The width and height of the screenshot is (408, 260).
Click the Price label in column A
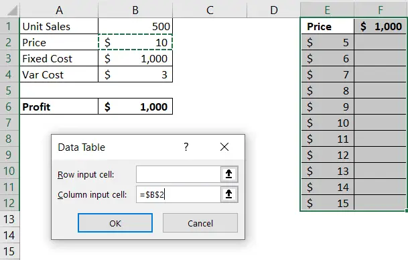click(x=59, y=42)
